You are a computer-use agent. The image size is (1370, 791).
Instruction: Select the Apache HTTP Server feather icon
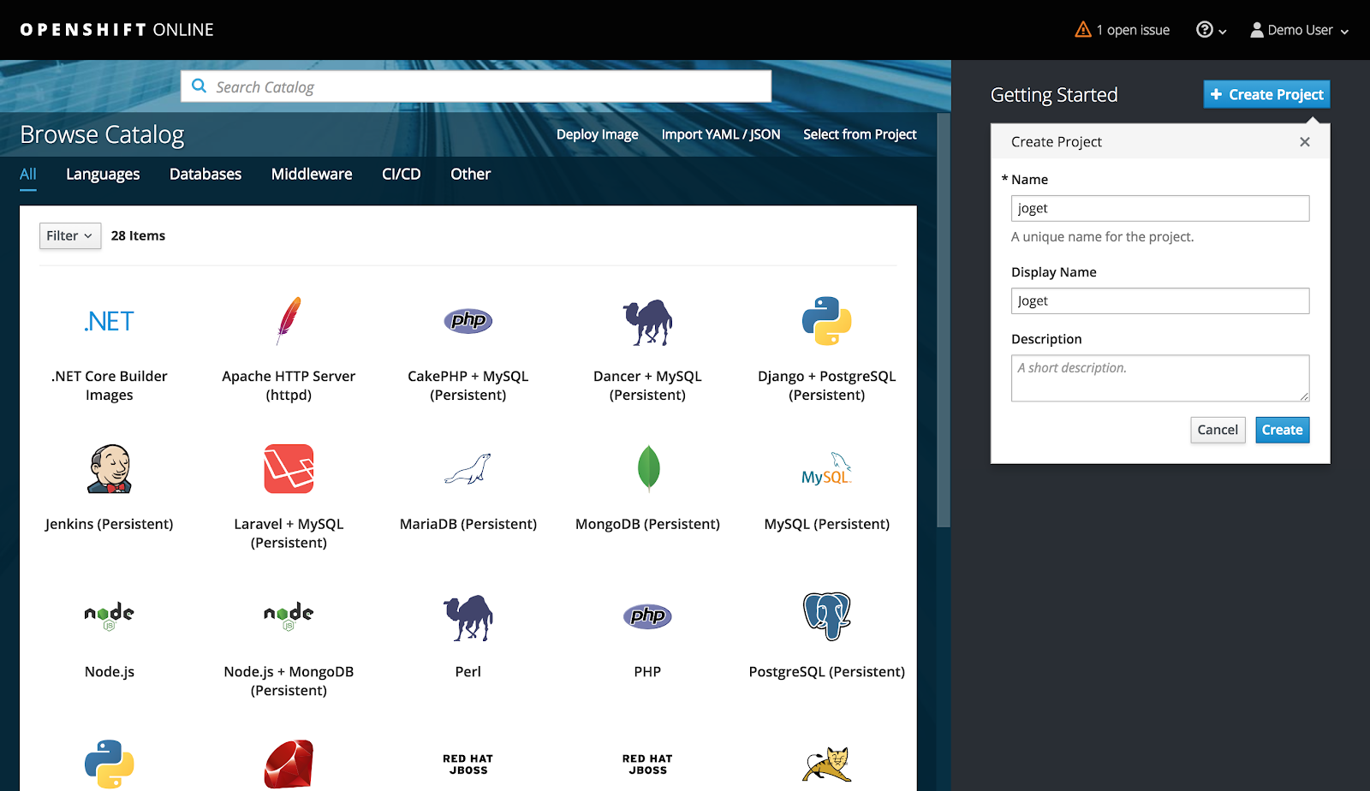[x=289, y=321]
